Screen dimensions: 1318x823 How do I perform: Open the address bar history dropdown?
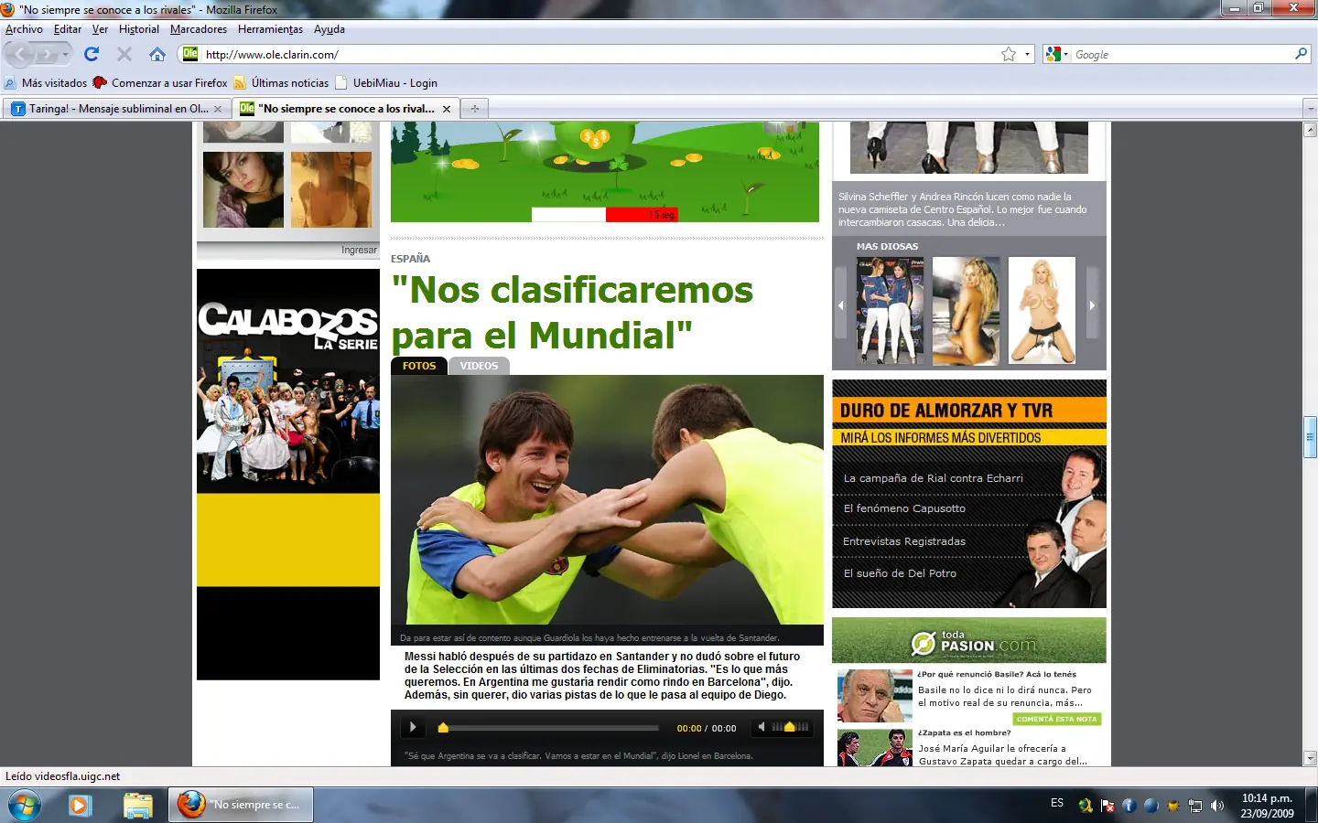[x=1027, y=54]
